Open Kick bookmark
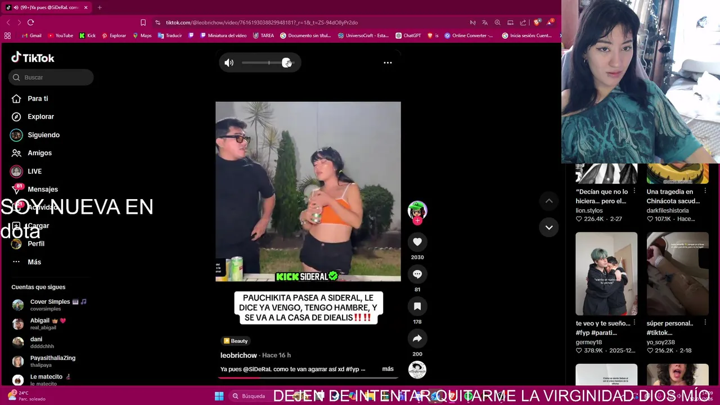 87,35
